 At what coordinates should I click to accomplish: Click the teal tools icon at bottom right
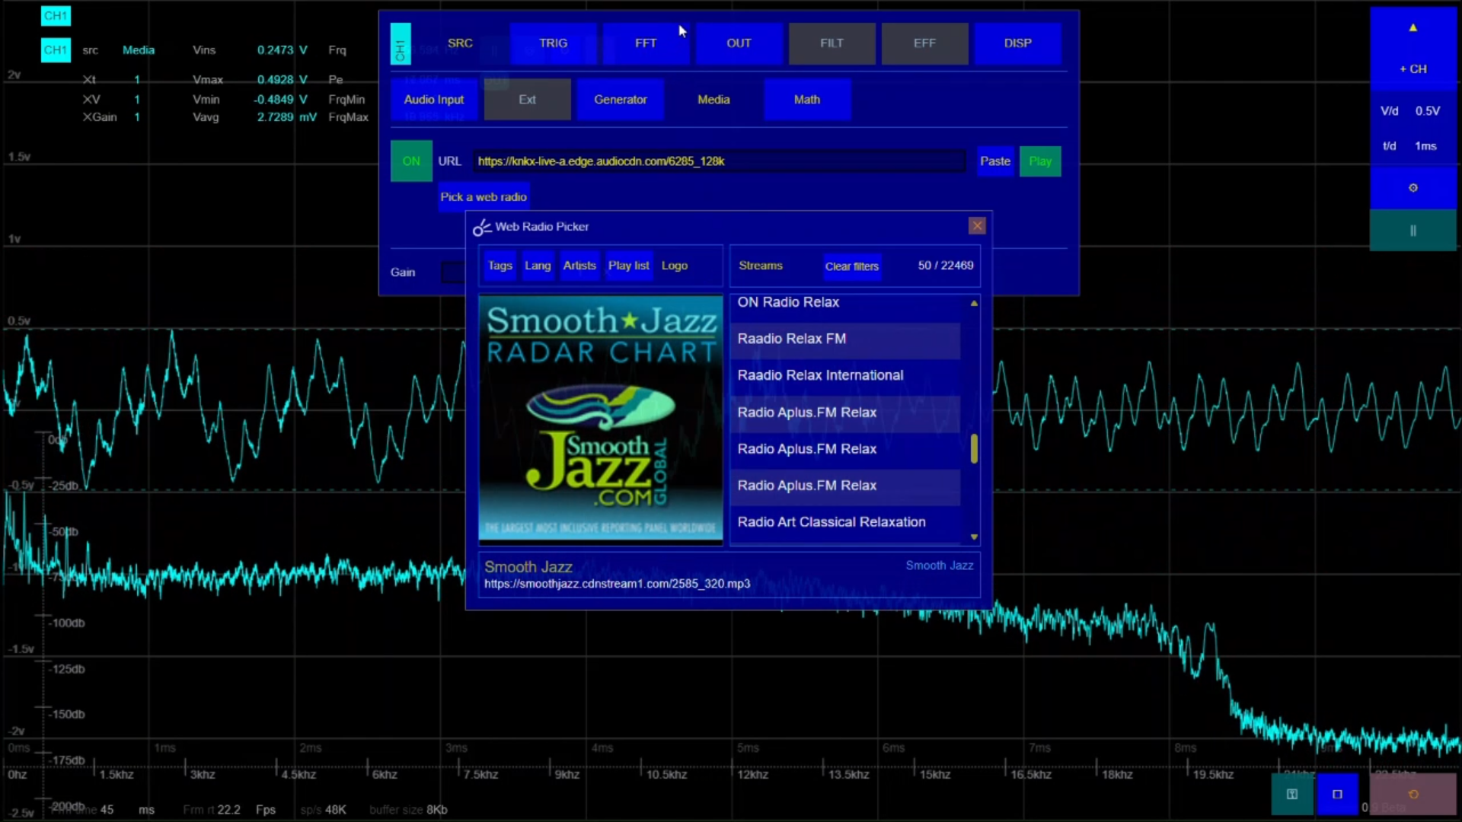(x=1292, y=794)
